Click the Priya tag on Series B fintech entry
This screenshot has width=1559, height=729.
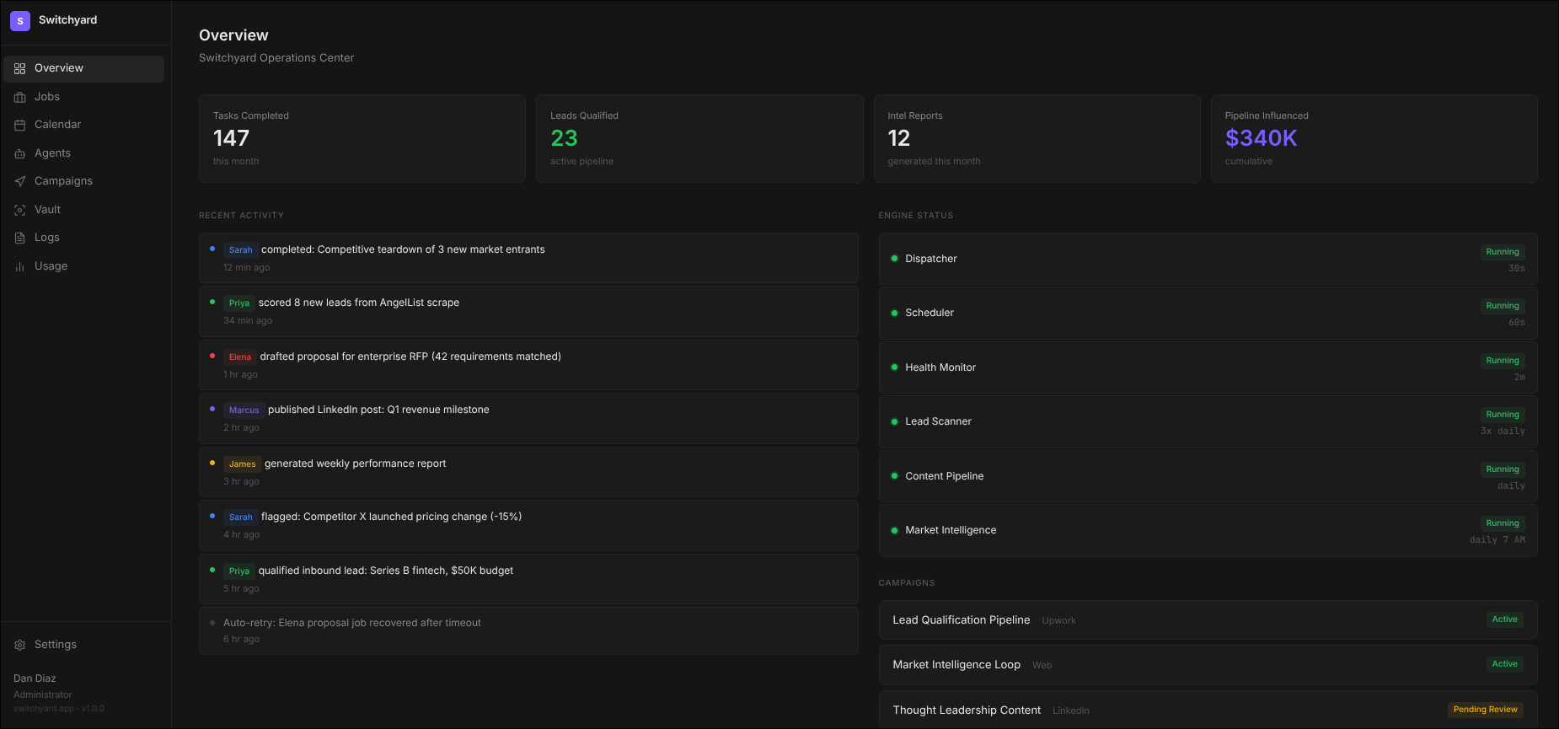point(239,571)
